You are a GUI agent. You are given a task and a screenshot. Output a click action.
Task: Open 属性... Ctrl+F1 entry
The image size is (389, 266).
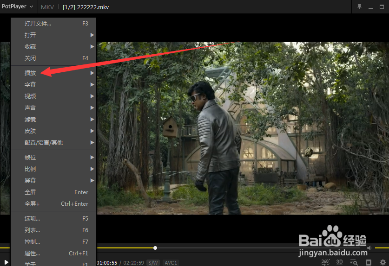click(53, 253)
